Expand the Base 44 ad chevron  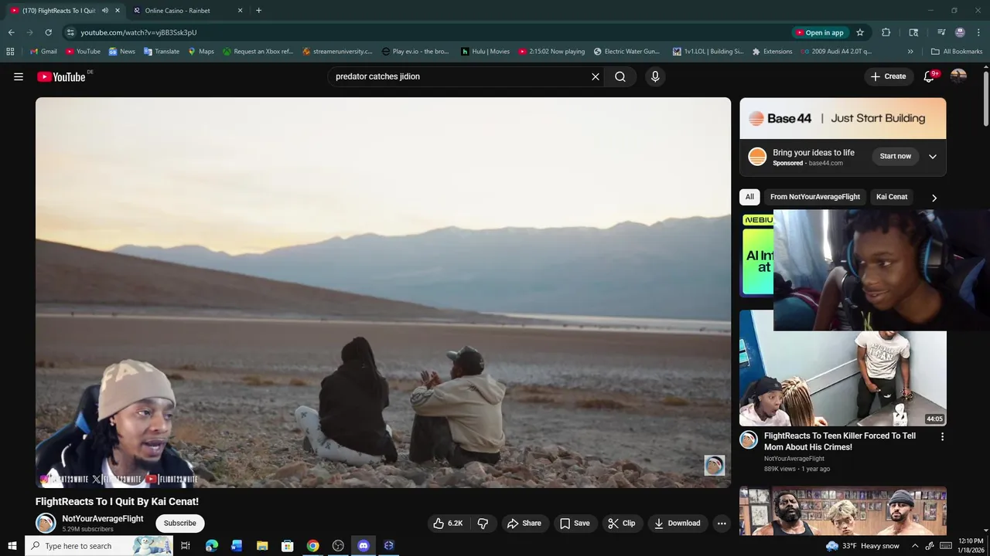[933, 157]
